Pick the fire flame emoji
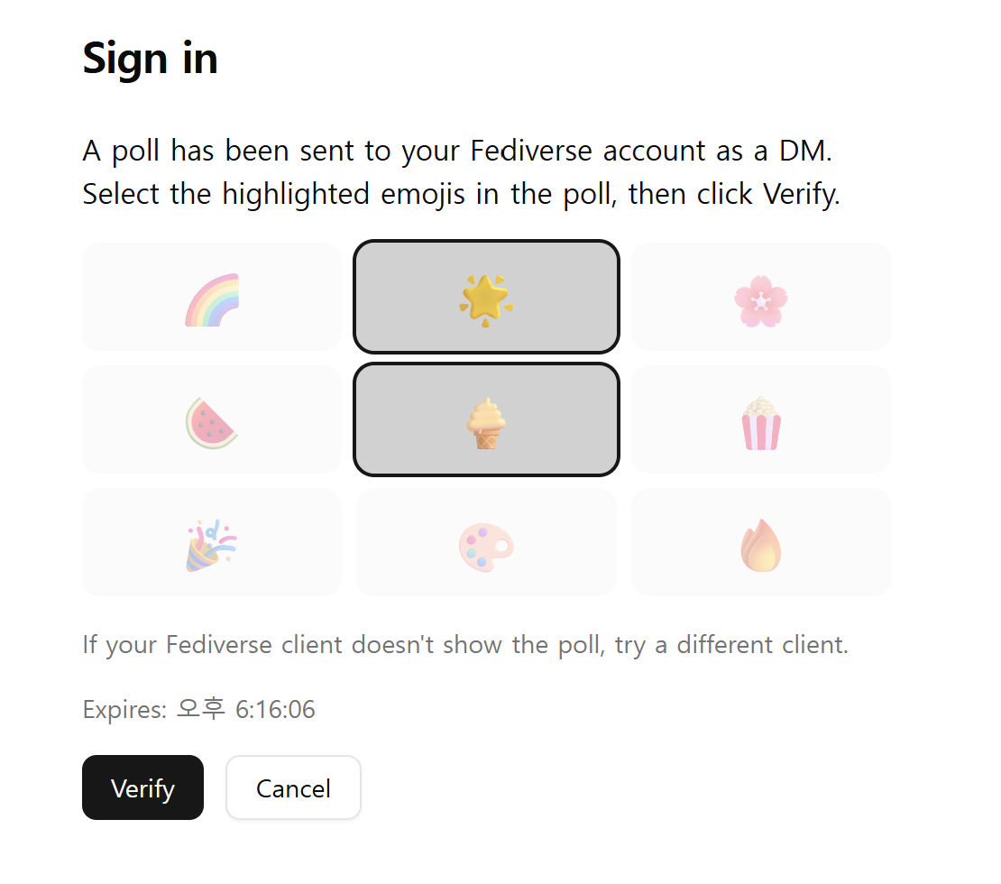Viewport: 1001px width, 884px height. click(760, 543)
